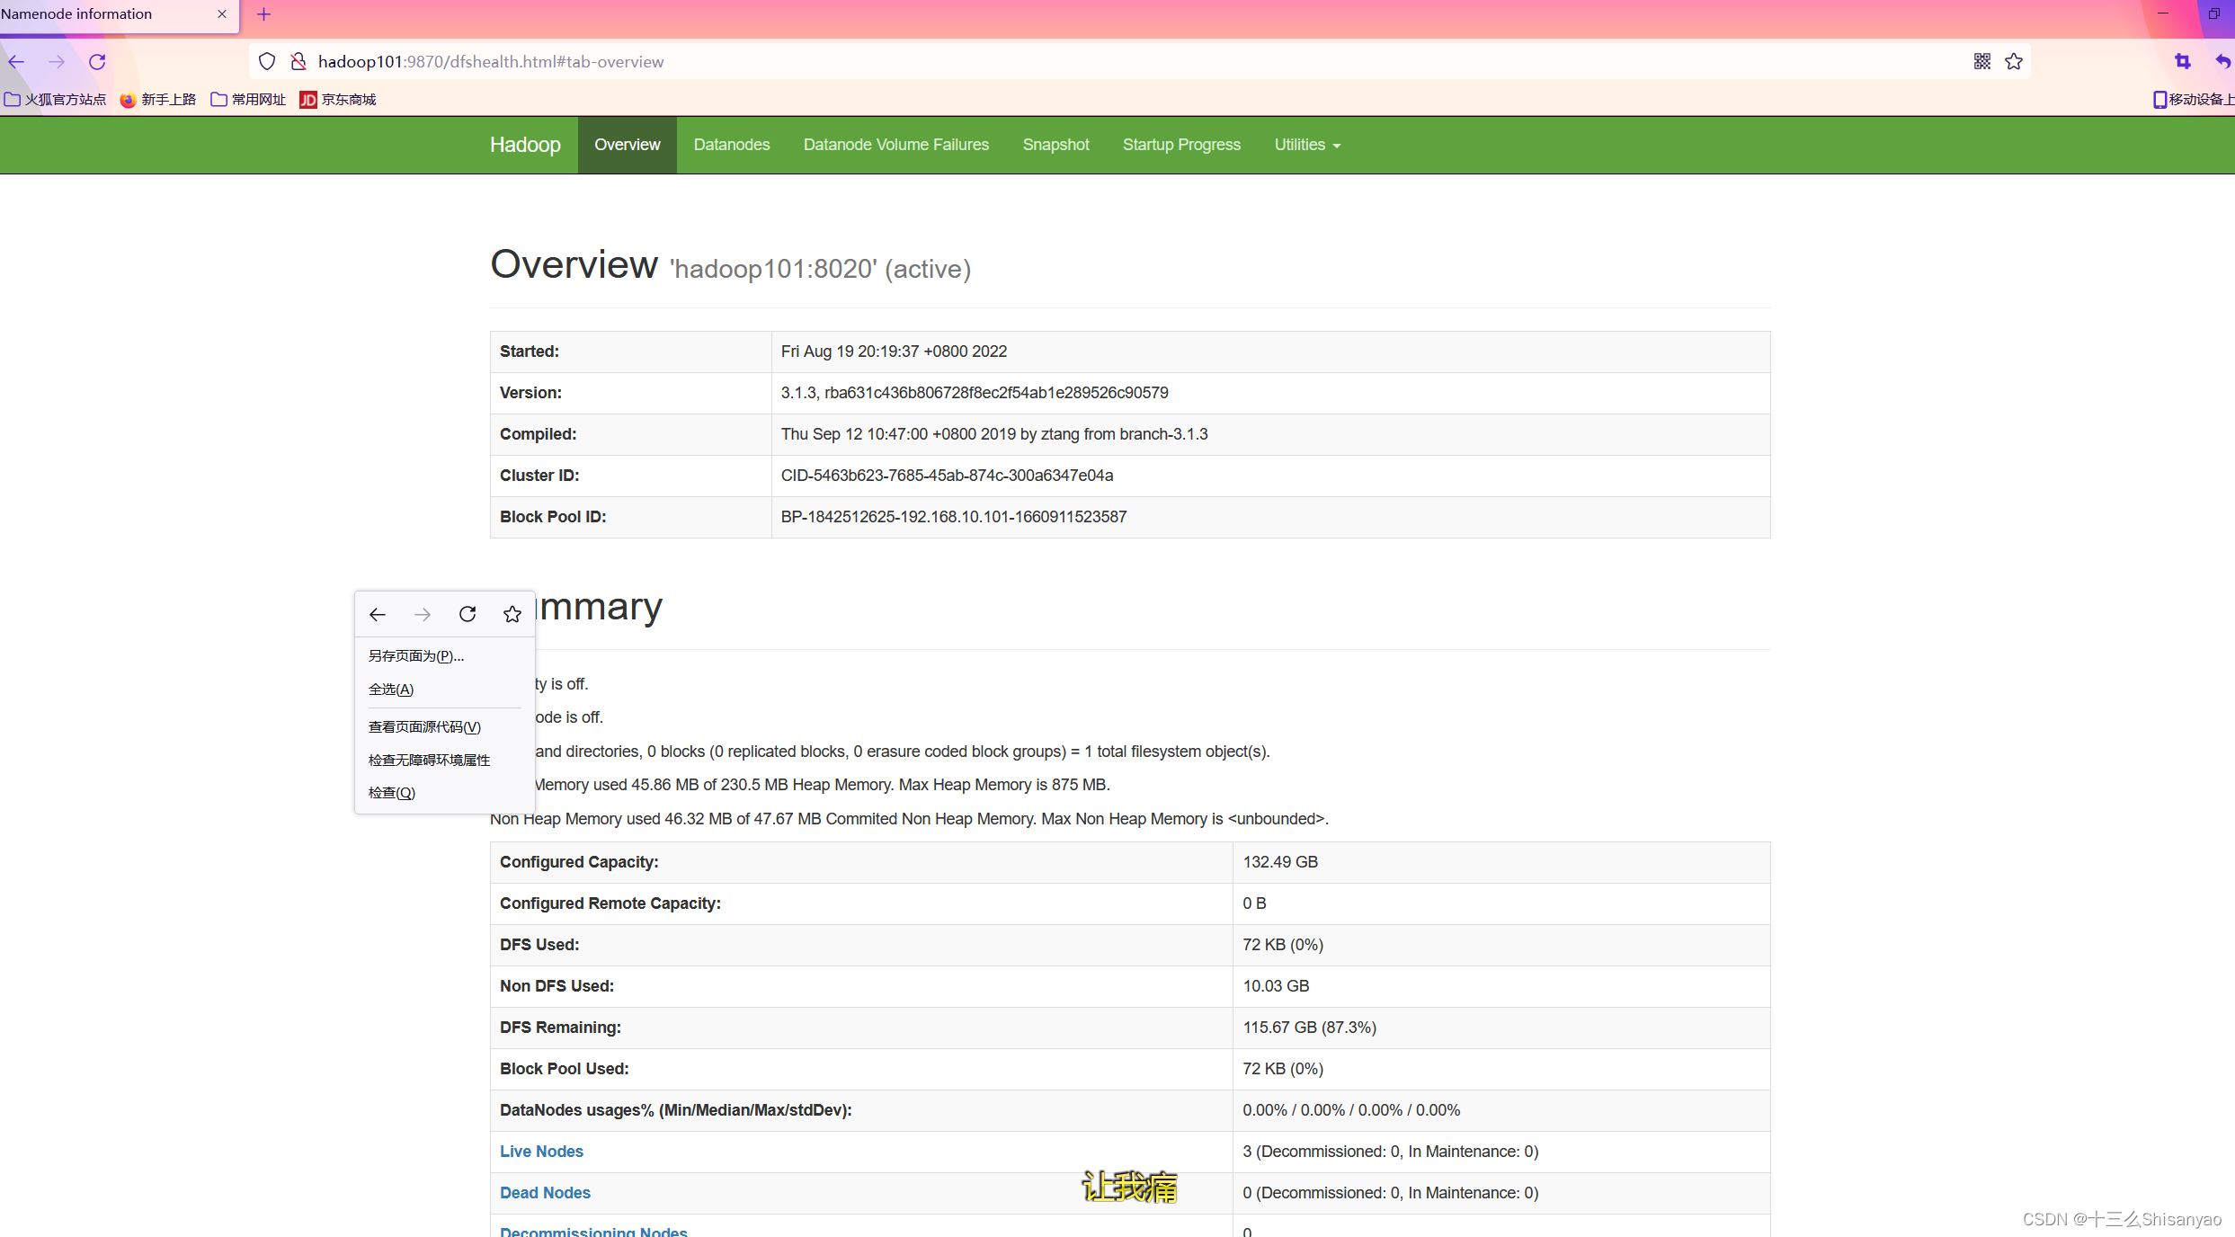
Task: Open the shield tracking protection icon
Action: pos(266,61)
